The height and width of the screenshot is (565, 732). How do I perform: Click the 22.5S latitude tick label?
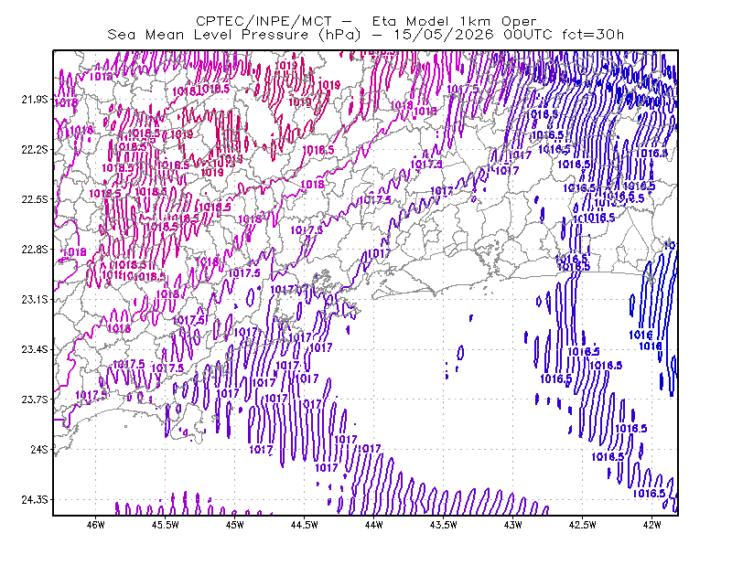[35, 199]
